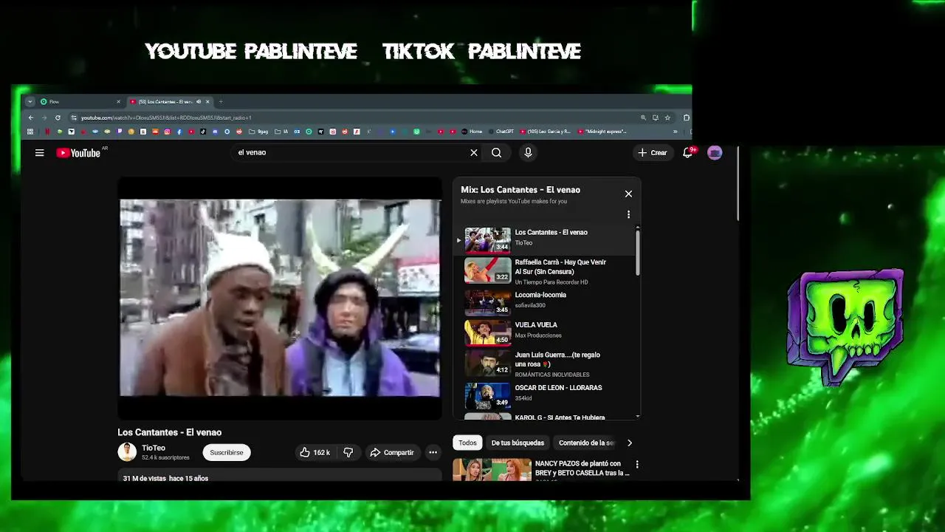Dislike the video with thumbs-down
Screen dimensions: 945x532
[x=348, y=452]
